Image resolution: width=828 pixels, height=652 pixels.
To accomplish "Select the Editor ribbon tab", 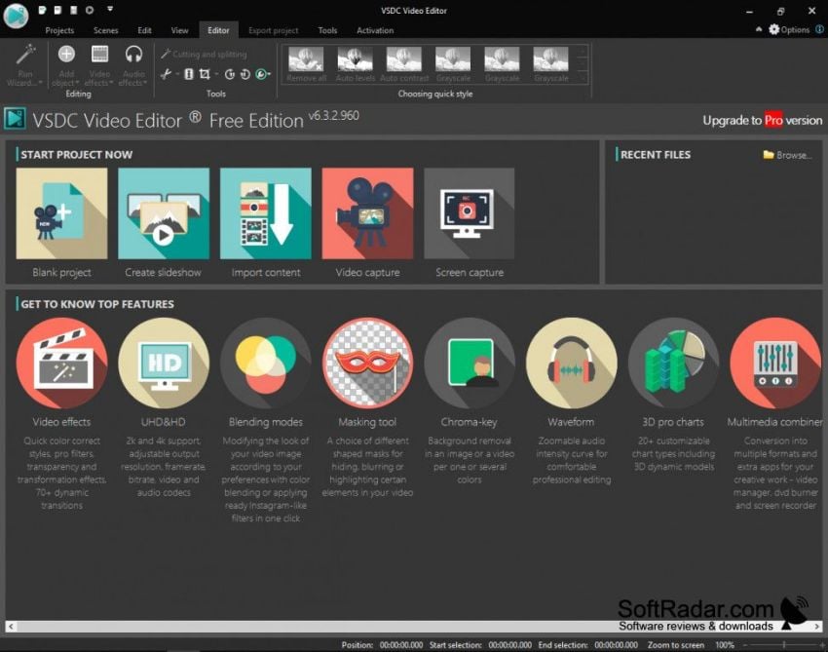I will point(218,30).
